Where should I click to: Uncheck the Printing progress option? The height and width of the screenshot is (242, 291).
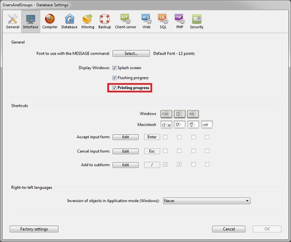coord(115,88)
